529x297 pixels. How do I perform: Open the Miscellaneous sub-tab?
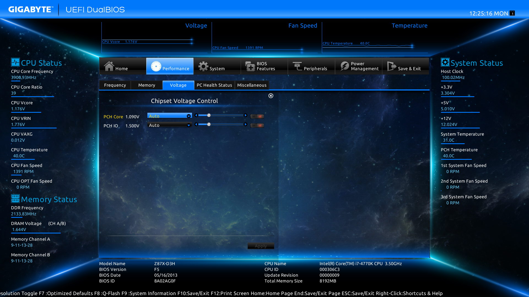click(252, 85)
